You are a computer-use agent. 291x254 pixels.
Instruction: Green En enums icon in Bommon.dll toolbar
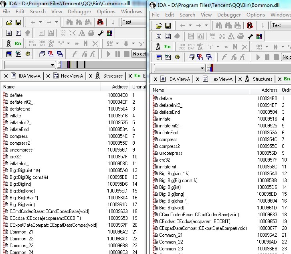pyautogui.click(x=168, y=47)
